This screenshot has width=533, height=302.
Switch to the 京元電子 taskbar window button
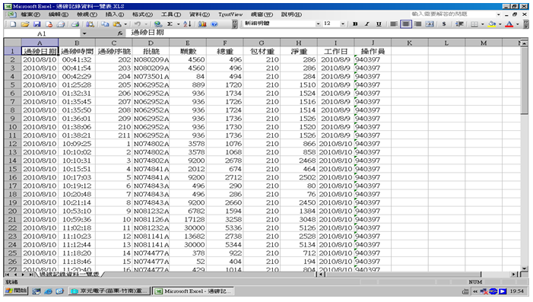[109, 291]
